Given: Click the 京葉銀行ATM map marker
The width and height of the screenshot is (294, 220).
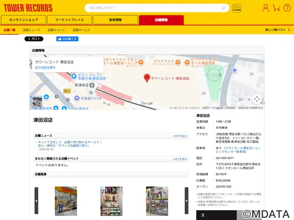Looking at the screenshot, I should (77, 98).
